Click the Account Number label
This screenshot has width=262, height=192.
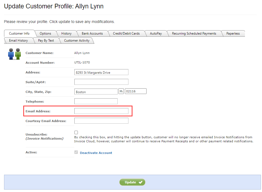[40, 63]
